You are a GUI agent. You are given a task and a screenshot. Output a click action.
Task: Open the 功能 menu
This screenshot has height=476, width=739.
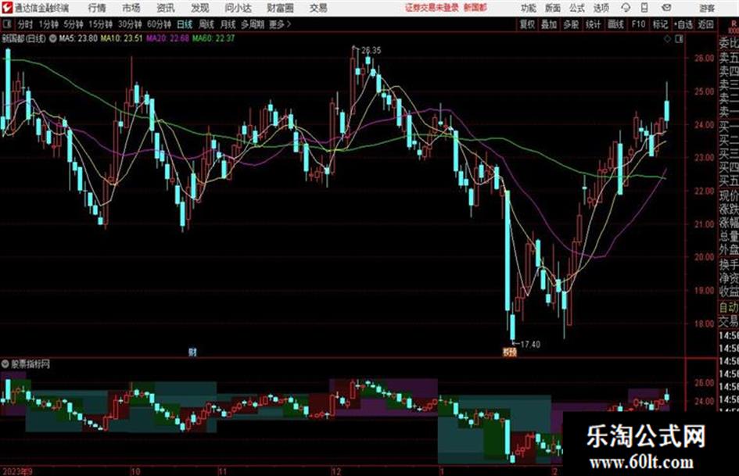pyautogui.click(x=529, y=8)
